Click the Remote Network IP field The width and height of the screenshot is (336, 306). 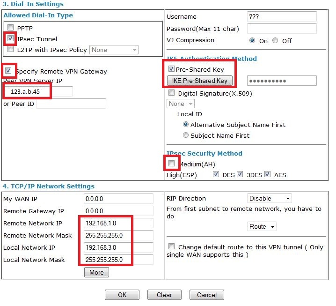[x=118, y=223]
